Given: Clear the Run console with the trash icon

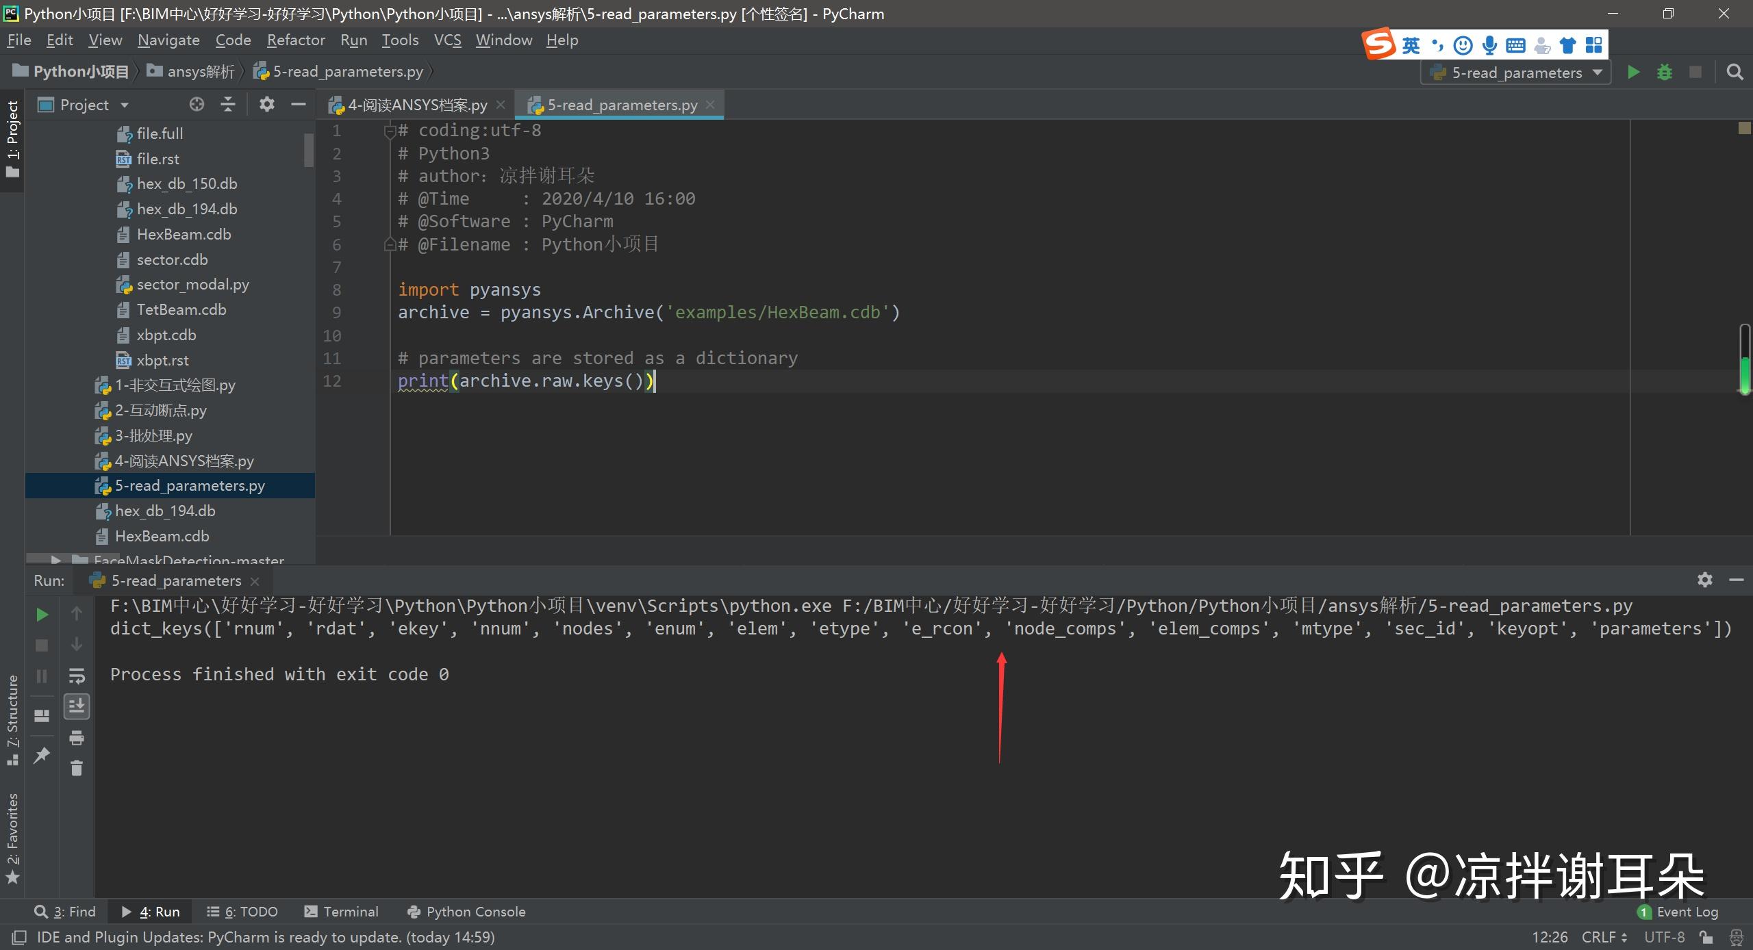Looking at the screenshot, I should [x=76, y=768].
